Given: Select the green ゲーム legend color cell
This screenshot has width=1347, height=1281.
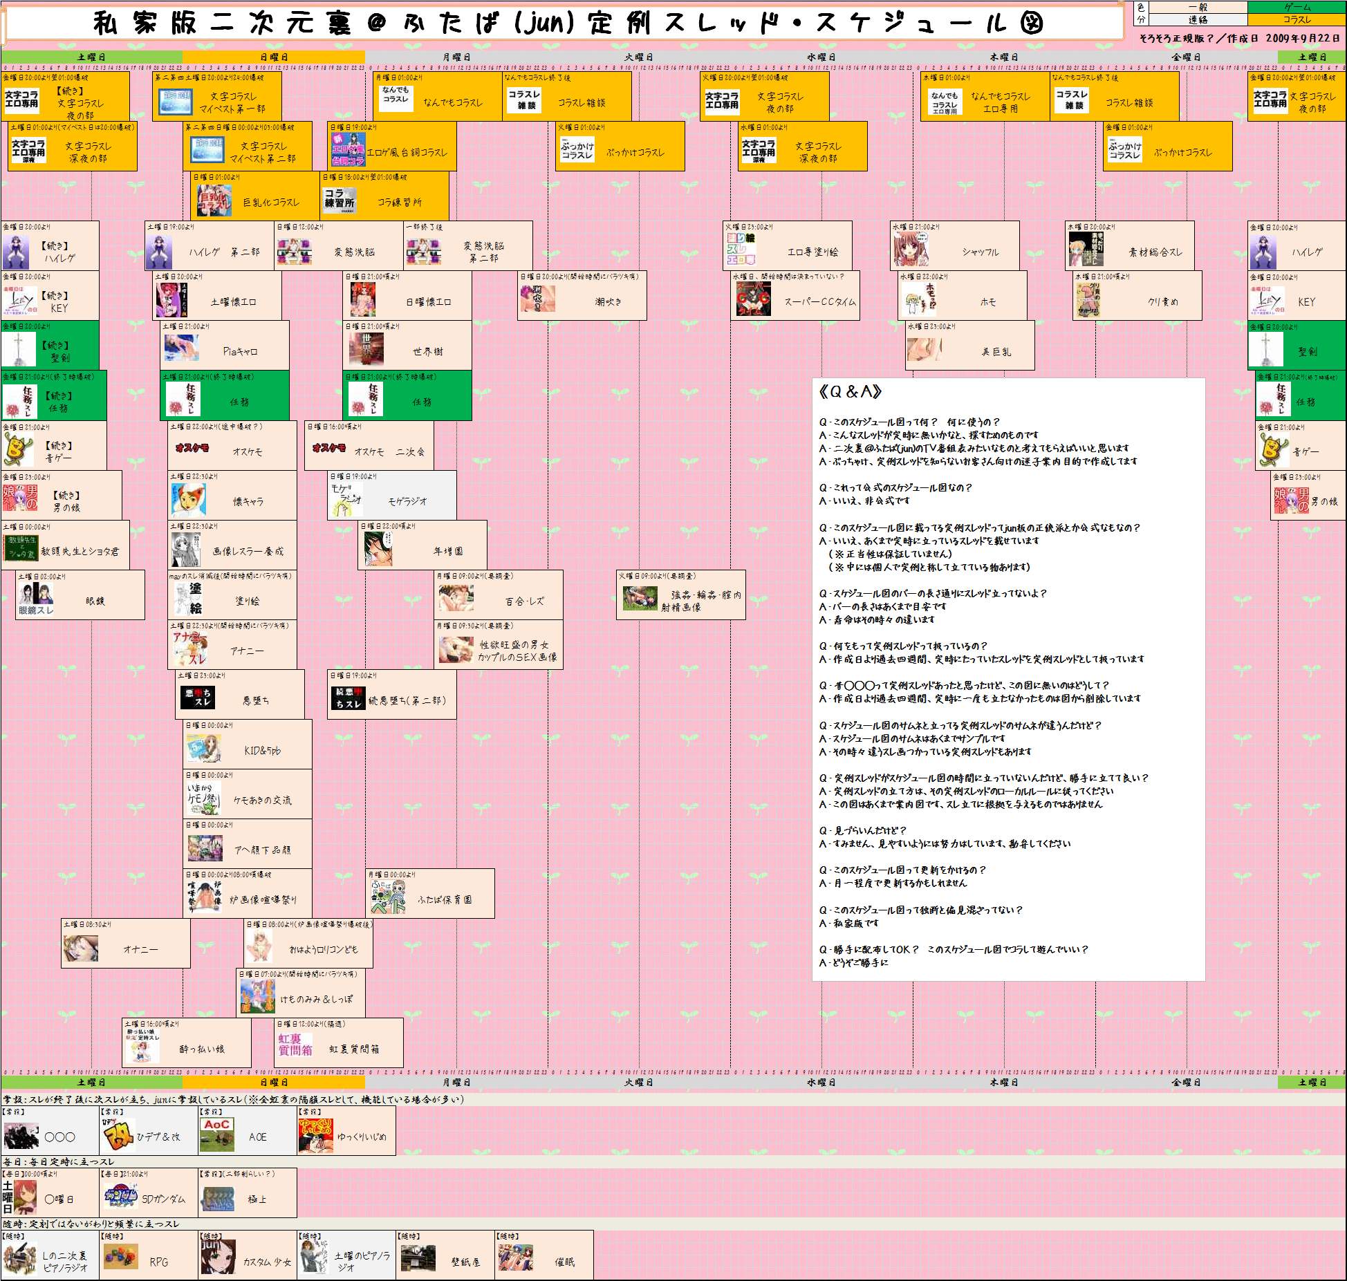Looking at the screenshot, I should coord(1297,7).
